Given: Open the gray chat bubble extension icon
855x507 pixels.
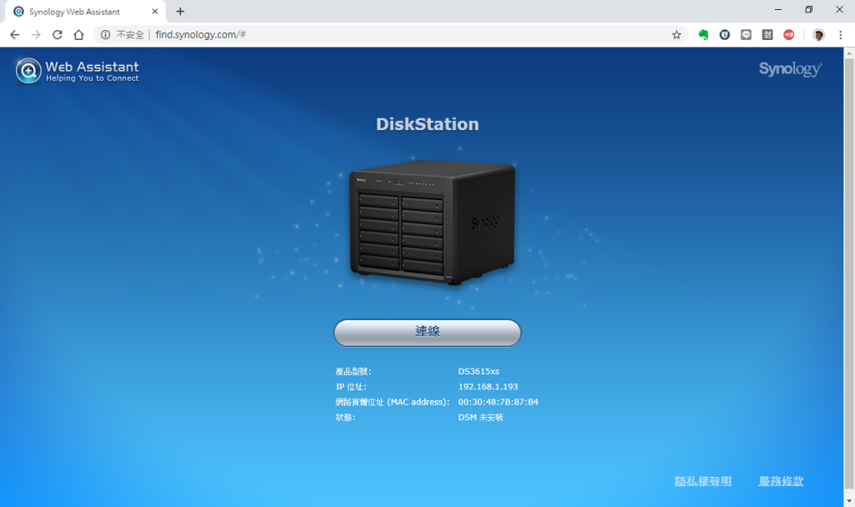Looking at the screenshot, I should coord(746,35).
